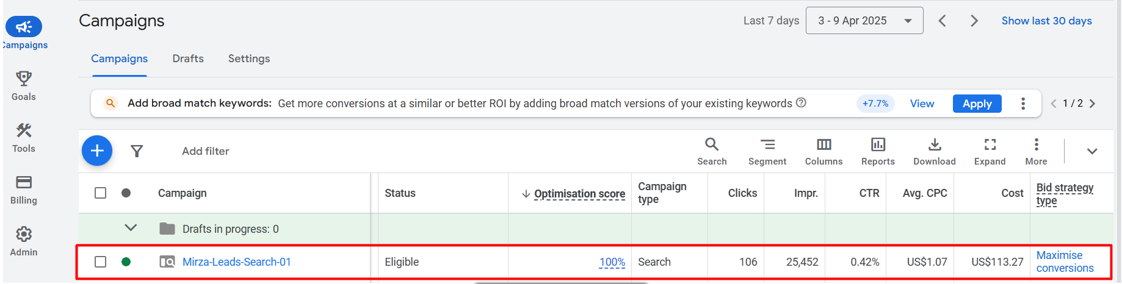Screen dimensions: 1122x284
Task: Open Tools from the left sidebar
Action: pos(24,131)
